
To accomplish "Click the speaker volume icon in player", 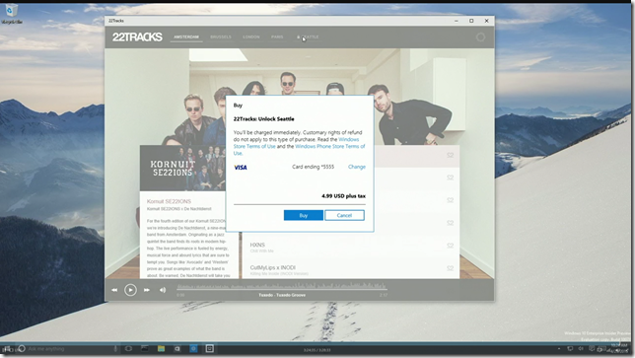I will coord(163,290).
